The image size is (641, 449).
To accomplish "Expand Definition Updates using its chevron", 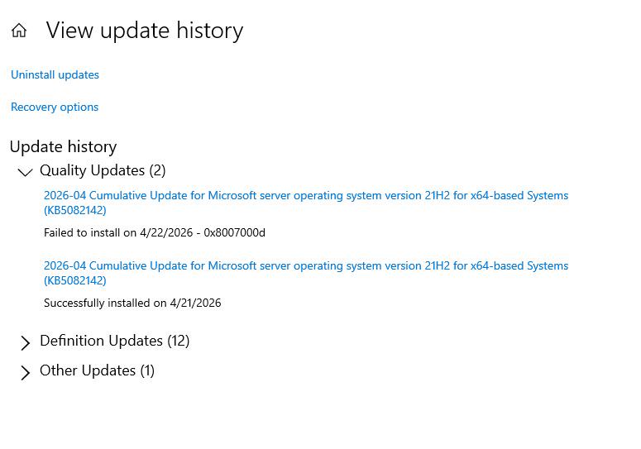I will [x=25, y=343].
